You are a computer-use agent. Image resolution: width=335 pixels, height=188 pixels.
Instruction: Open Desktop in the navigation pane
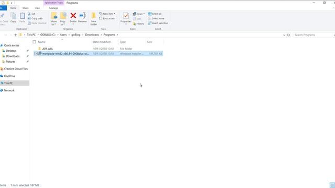point(11,51)
